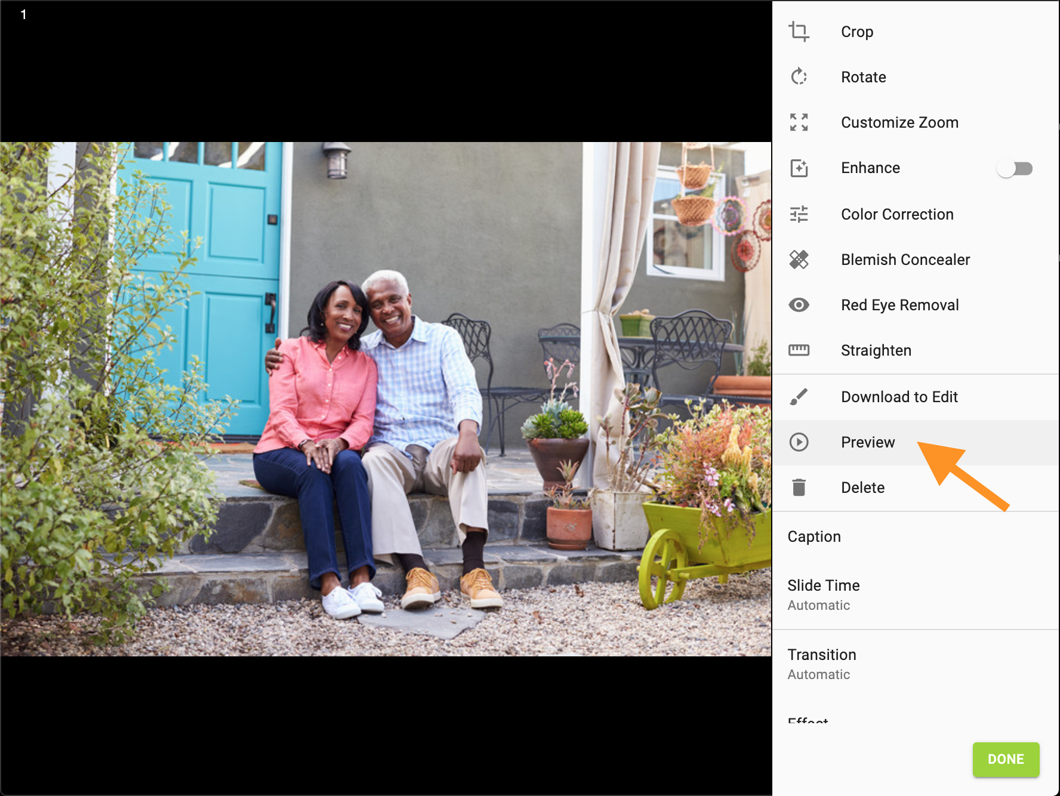Choose Preview from the menu
The image size is (1060, 796).
[867, 442]
